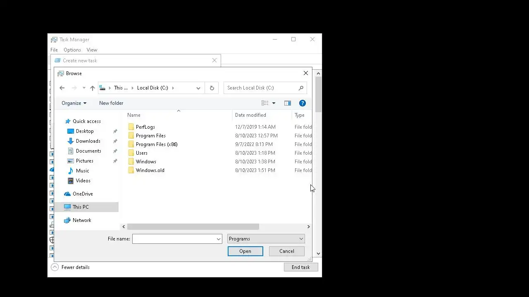Select Videos in navigation pane
Screen dimensions: 529x297
click(83, 181)
